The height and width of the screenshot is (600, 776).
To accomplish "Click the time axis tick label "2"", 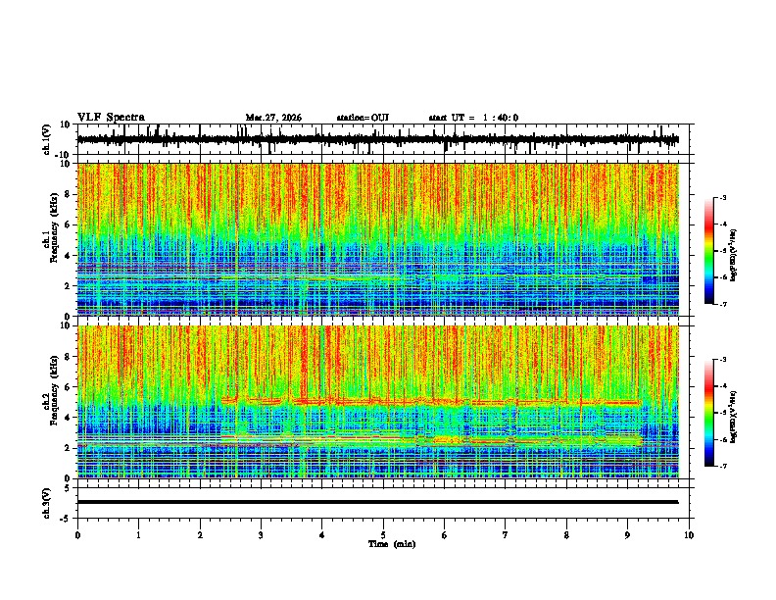I will (x=200, y=535).
